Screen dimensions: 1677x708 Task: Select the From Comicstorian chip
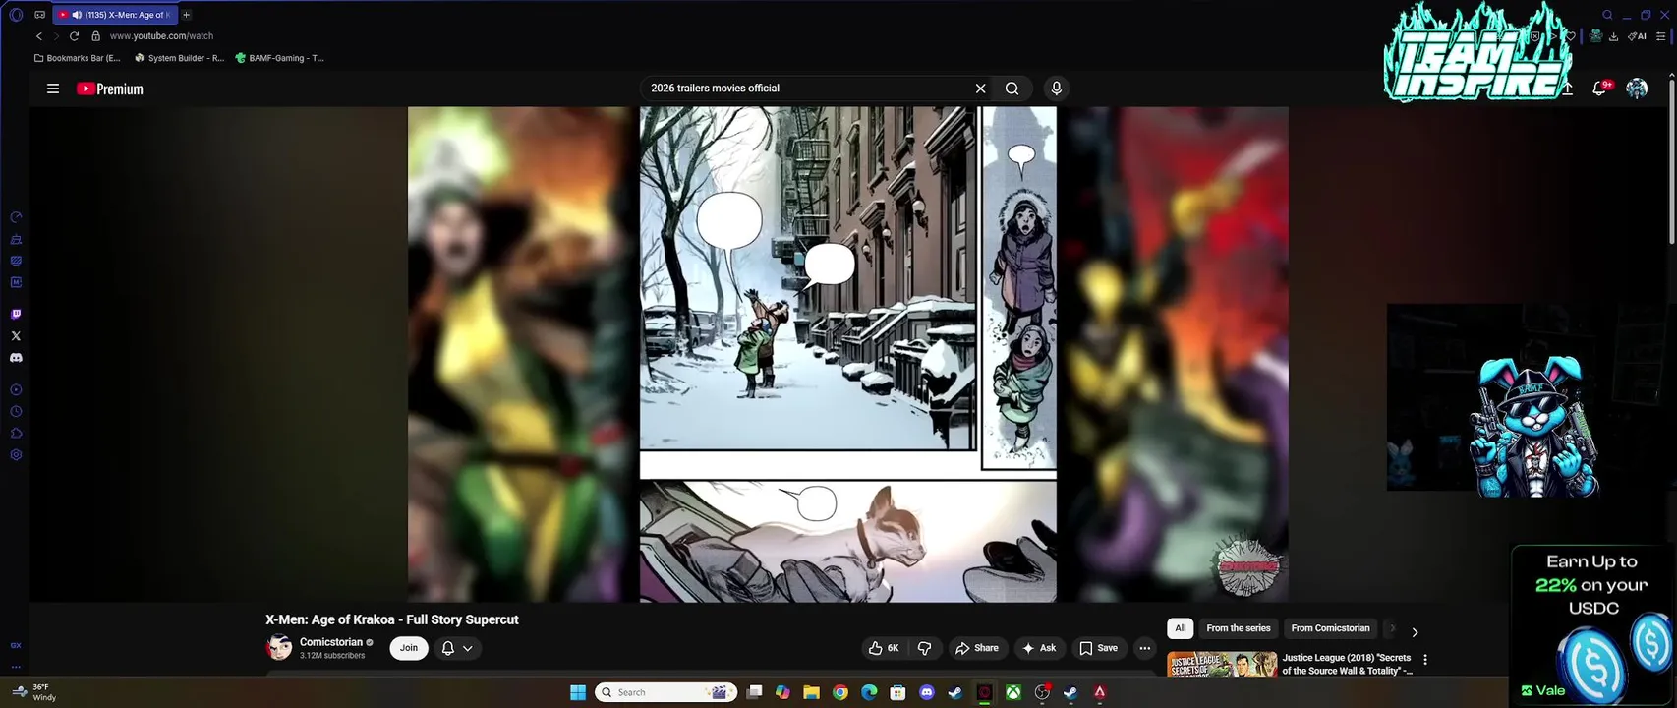pyautogui.click(x=1330, y=628)
